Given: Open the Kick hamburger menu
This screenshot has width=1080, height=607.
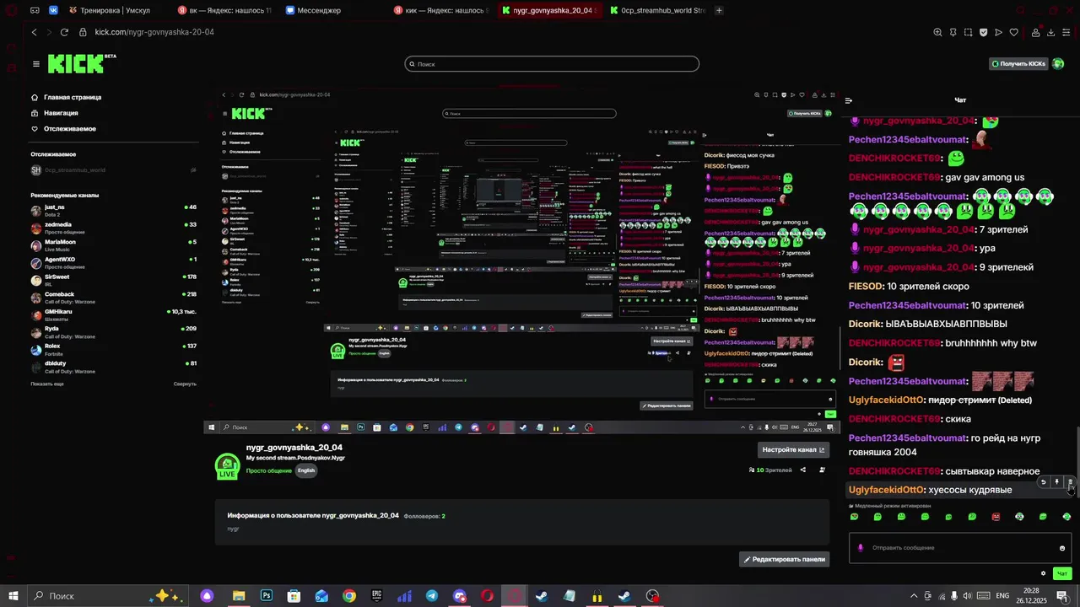Looking at the screenshot, I should (x=36, y=64).
